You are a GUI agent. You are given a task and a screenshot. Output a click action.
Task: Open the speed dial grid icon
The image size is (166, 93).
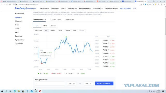[x=10, y=4]
